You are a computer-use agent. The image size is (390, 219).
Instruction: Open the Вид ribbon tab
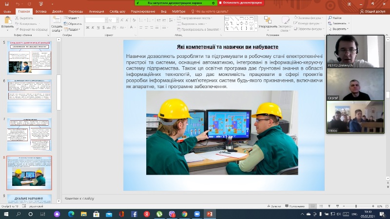point(163,11)
